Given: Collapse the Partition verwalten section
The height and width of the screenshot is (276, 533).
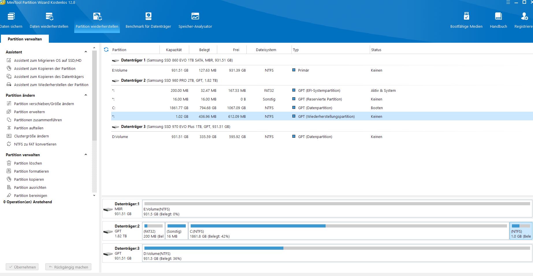Looking at the screenshot, I should click(x=86, y=155).
